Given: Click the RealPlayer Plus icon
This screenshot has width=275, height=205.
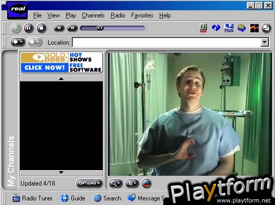Looking at the screenshot, I should point(229,28).
